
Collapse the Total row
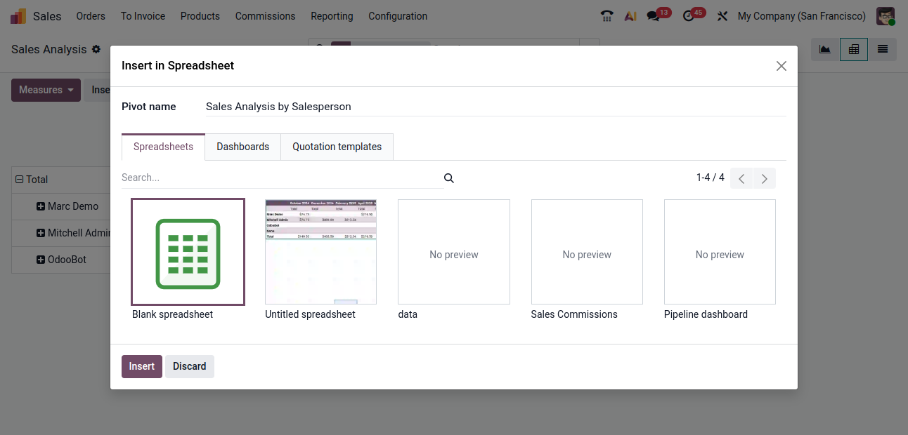coord(20,180)
